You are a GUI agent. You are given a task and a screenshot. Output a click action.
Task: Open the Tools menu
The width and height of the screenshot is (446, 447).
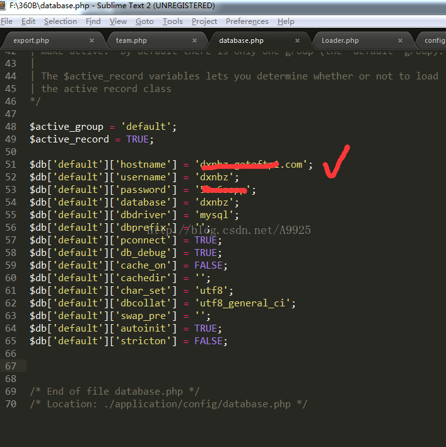tap(172, 21)
